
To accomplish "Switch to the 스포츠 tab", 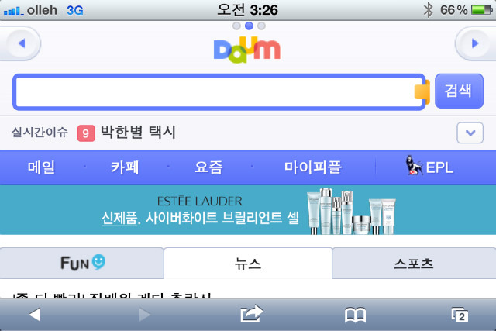I will tap(414, 263).
